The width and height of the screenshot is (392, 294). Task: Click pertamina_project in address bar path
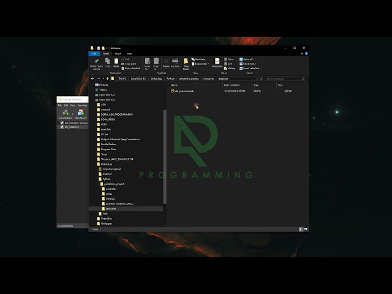click(x=189, y=78)
